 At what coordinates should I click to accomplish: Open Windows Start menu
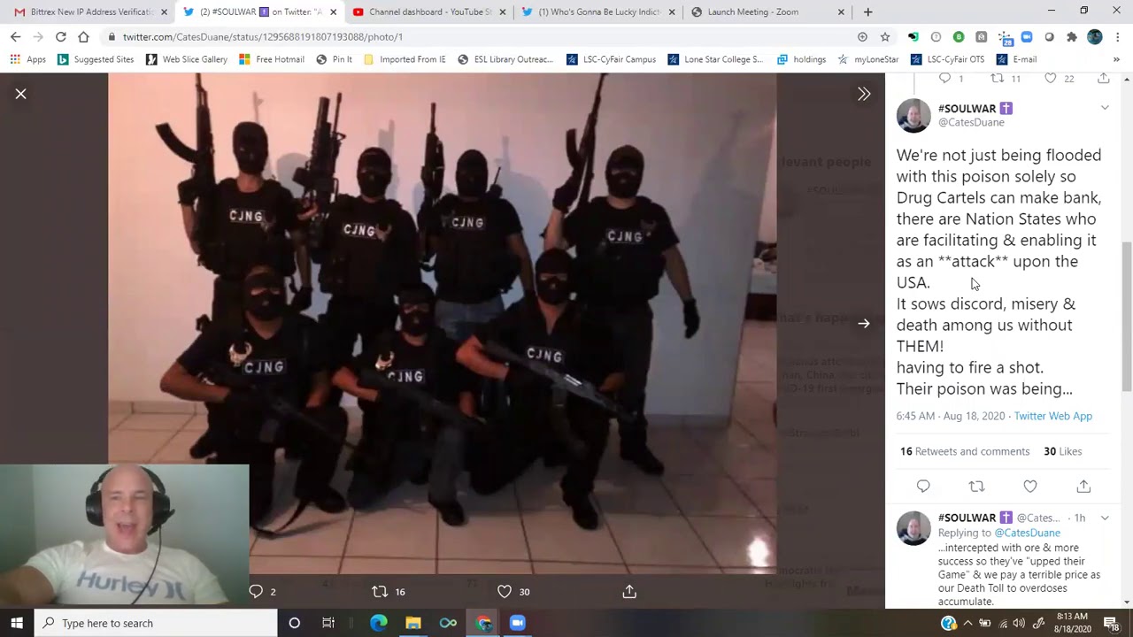(x=17, y=623)
